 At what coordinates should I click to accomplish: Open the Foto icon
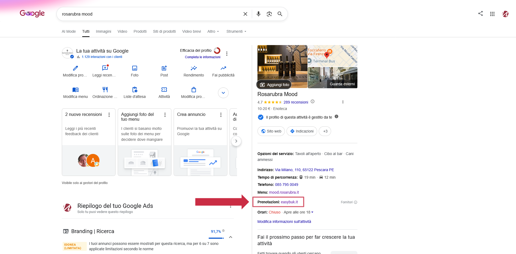[x=135, y=68]
